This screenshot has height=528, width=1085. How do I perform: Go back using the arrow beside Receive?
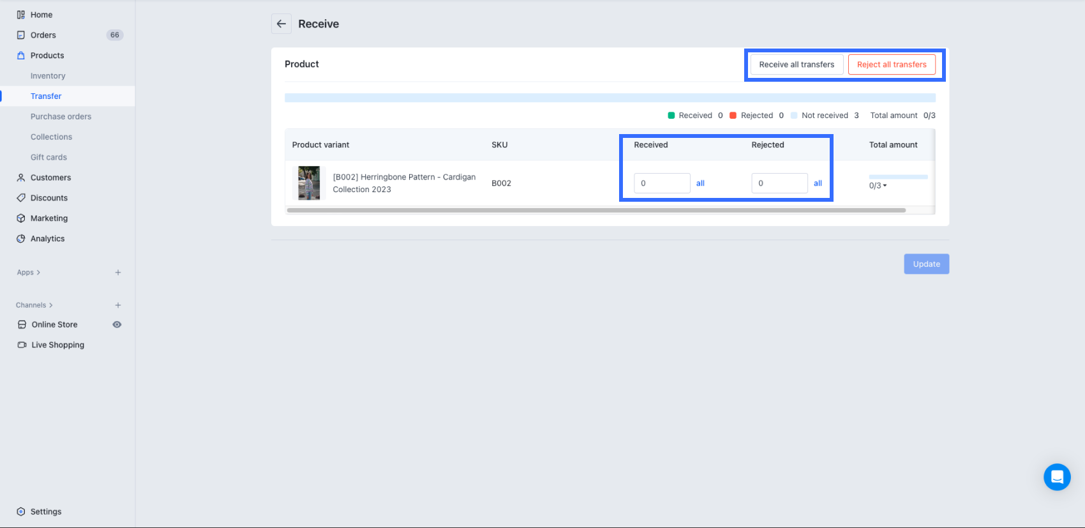pyautogui.click(x=281, y=24)
